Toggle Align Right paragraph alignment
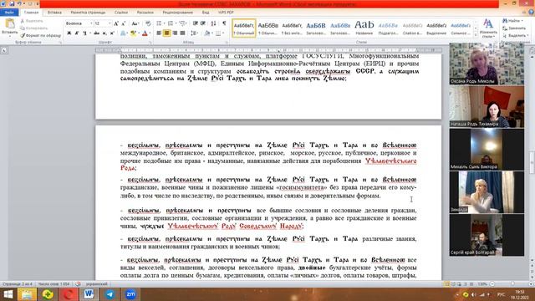535x301 pixels. coord(175,33)
